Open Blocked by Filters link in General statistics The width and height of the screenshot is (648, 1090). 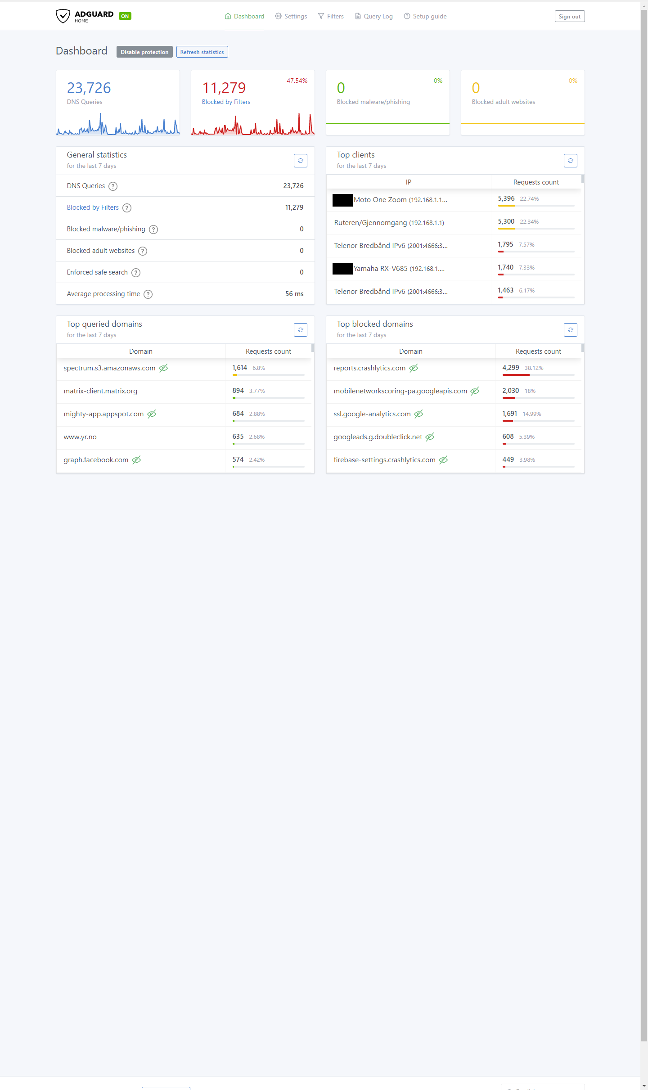point(93,207)
